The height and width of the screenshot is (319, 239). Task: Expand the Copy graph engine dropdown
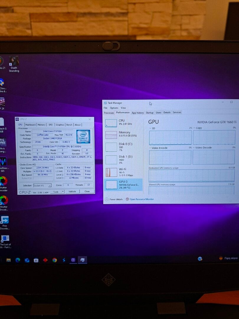coord(194,128)
